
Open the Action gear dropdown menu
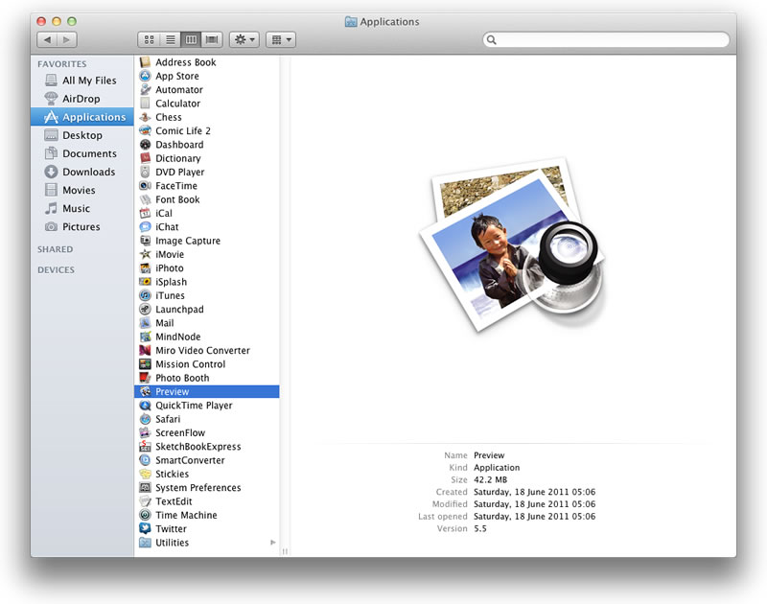244,39
